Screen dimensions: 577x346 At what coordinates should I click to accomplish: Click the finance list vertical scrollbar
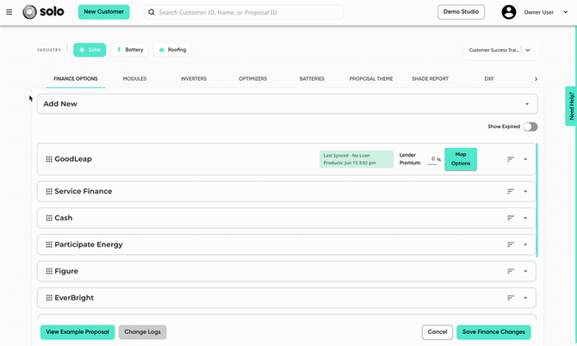537,201
